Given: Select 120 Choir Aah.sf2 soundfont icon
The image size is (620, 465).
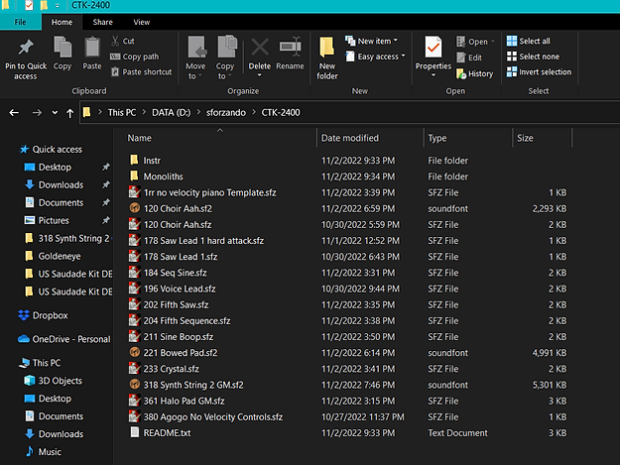Looking at the screenshot, I should point(135,208).
